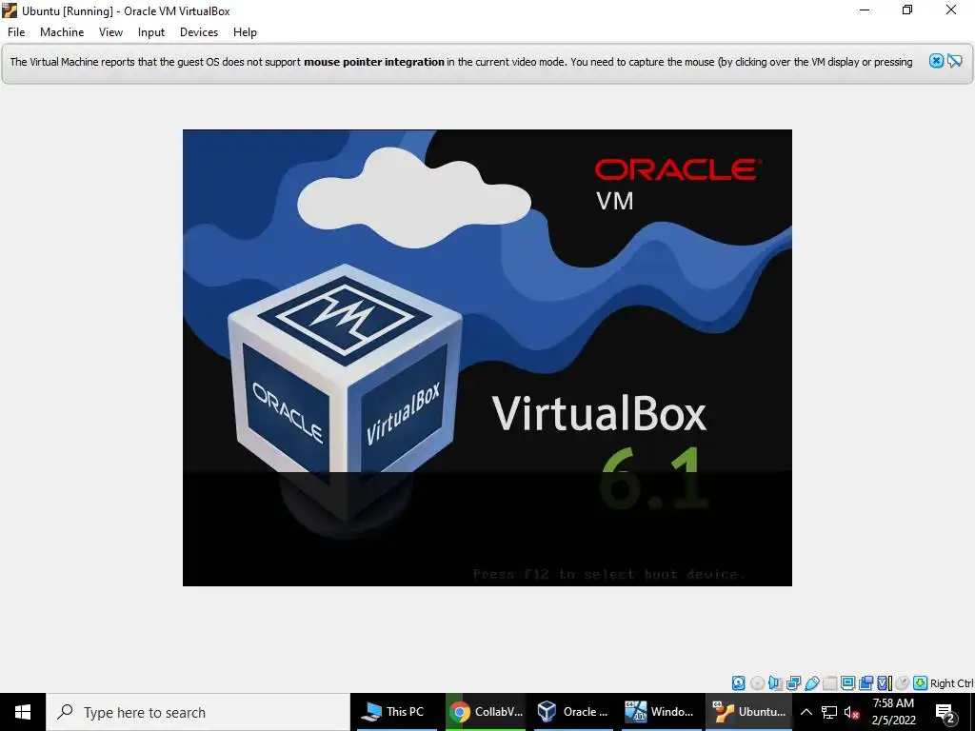975x731 pixels.
Task: Click the mouse integration status icon
Action: [903, 683]
